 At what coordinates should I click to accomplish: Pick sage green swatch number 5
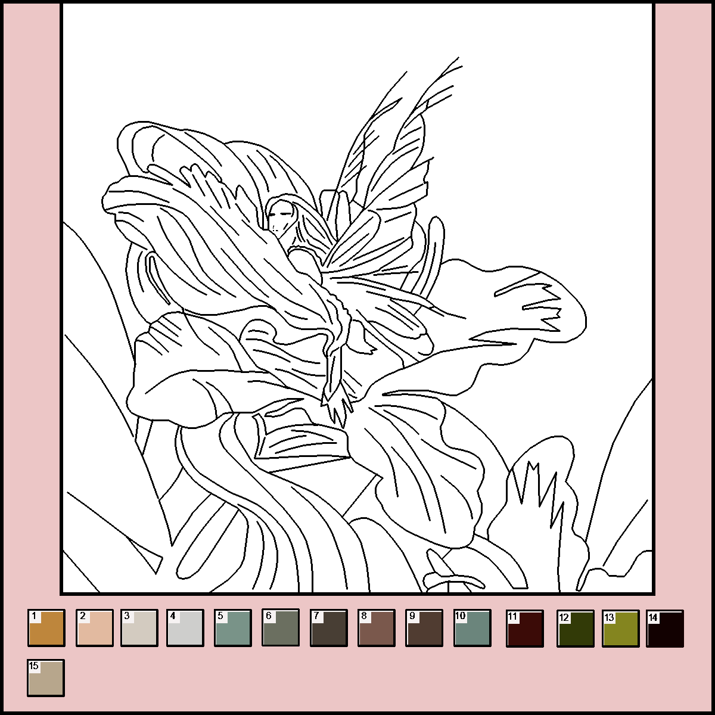pos(233,628)
